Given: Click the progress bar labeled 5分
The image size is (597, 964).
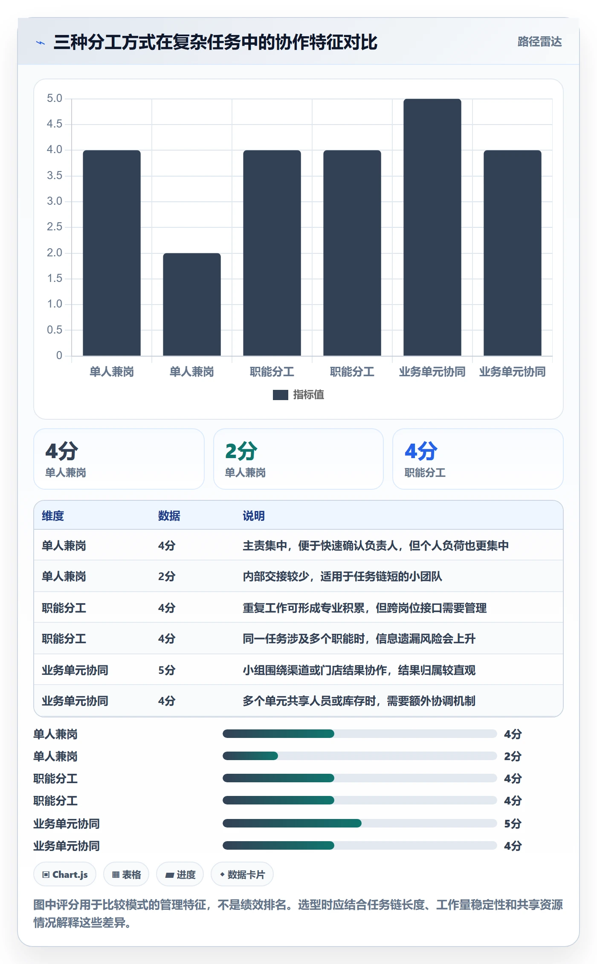Looking at the screenshot, I should pyautogui.click(x=359, y=823).
